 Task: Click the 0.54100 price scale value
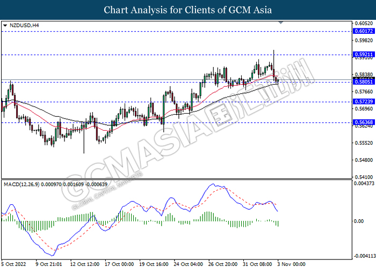[364, 177]
